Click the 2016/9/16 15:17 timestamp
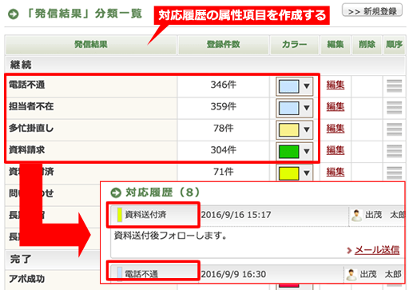 point(236,215)
